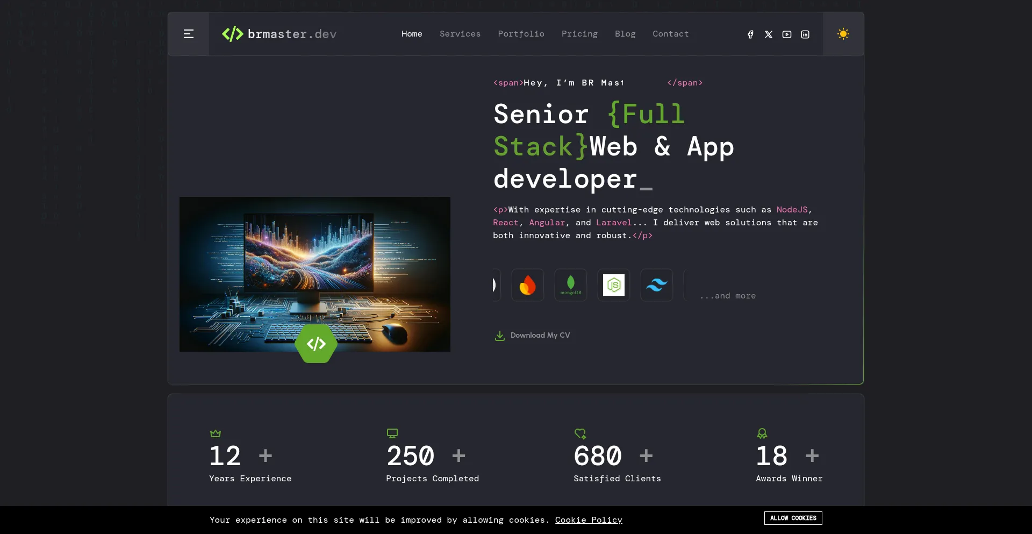Toggle light mode with sun icon

click(x=843, y=34)
